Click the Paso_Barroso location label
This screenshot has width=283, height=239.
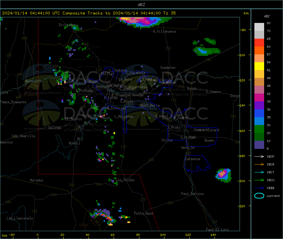(192, 194)
